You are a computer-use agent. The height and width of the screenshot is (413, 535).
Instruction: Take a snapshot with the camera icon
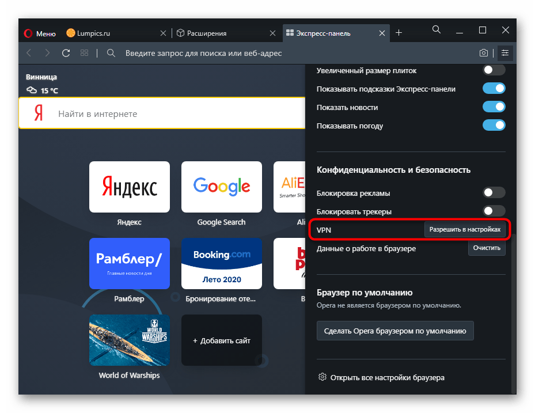point(484,53)
